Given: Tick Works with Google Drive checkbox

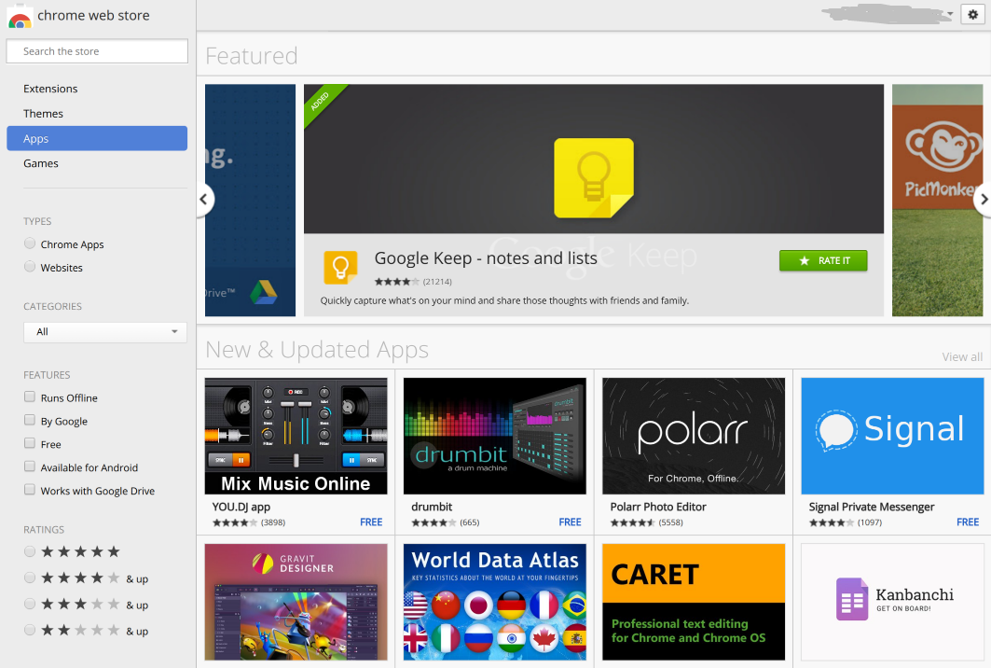Looking at the screenshot, I should 30,490.
